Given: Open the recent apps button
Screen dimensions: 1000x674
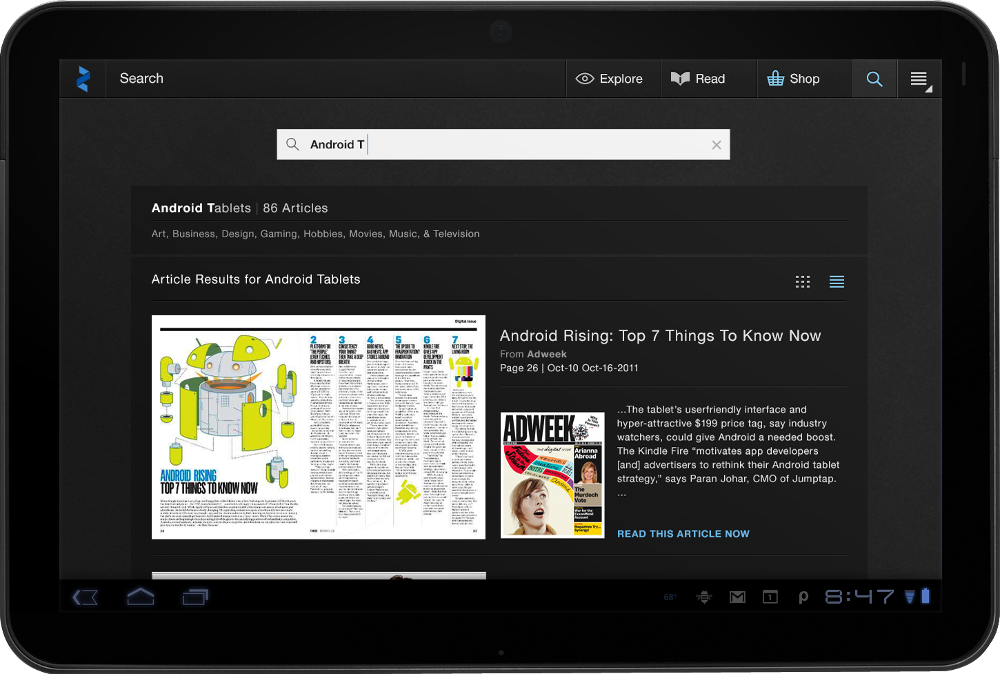Looking at the screenshot, I should click(x=195, y=597).
